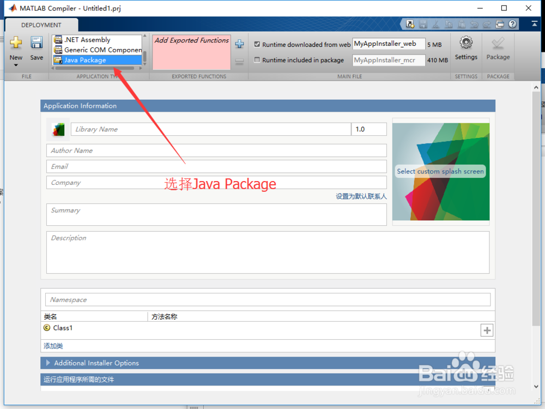Select .NET Assembly application type

pos(98,40)
